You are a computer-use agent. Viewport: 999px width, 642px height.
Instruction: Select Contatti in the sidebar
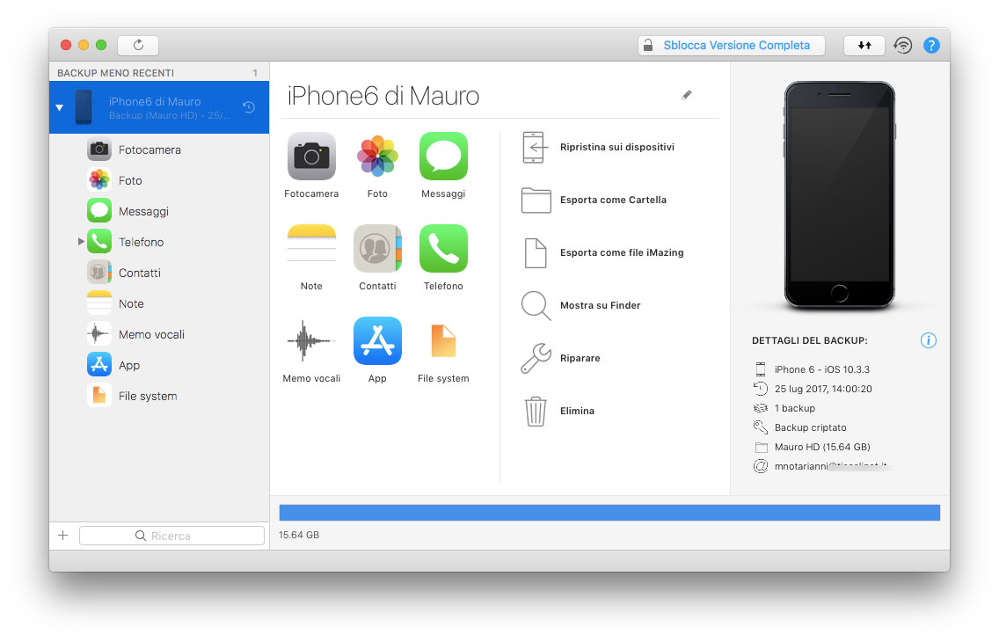[x=159, y=273]
